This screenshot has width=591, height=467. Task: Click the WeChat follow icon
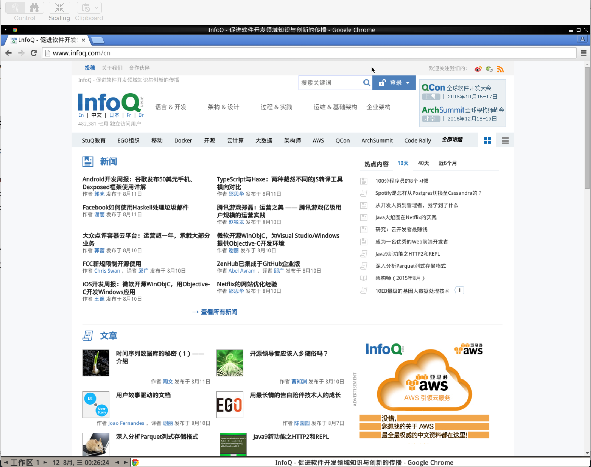tap(489, 69)
